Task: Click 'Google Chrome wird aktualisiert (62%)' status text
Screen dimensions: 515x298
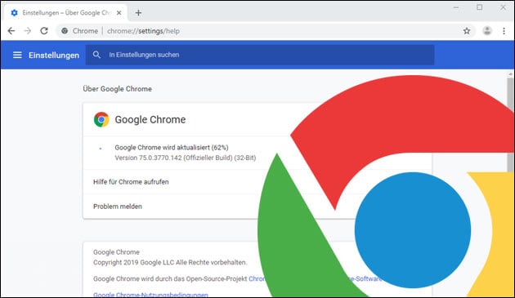Action: point(172,147)
